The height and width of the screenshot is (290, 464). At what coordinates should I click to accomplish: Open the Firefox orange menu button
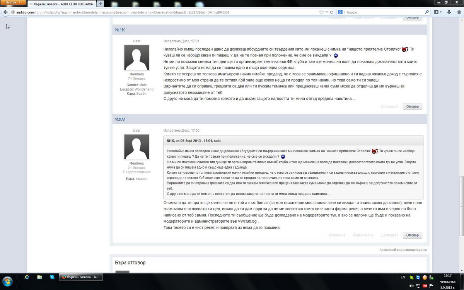[x=13, y=2]
